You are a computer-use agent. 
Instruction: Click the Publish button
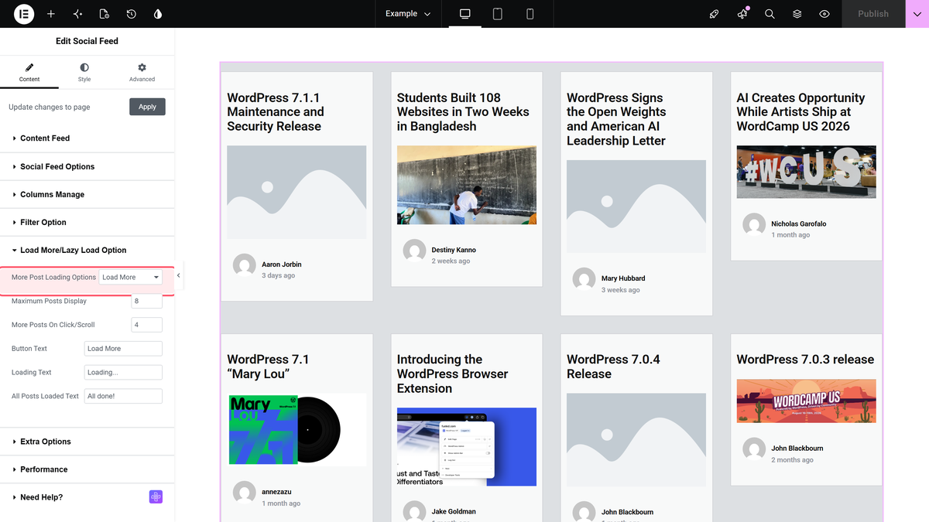pos(873,14)
